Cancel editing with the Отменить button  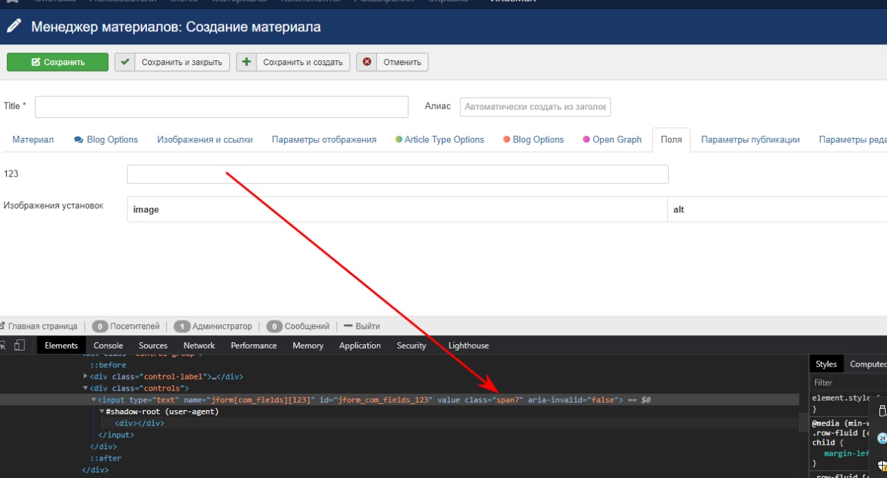392,62
